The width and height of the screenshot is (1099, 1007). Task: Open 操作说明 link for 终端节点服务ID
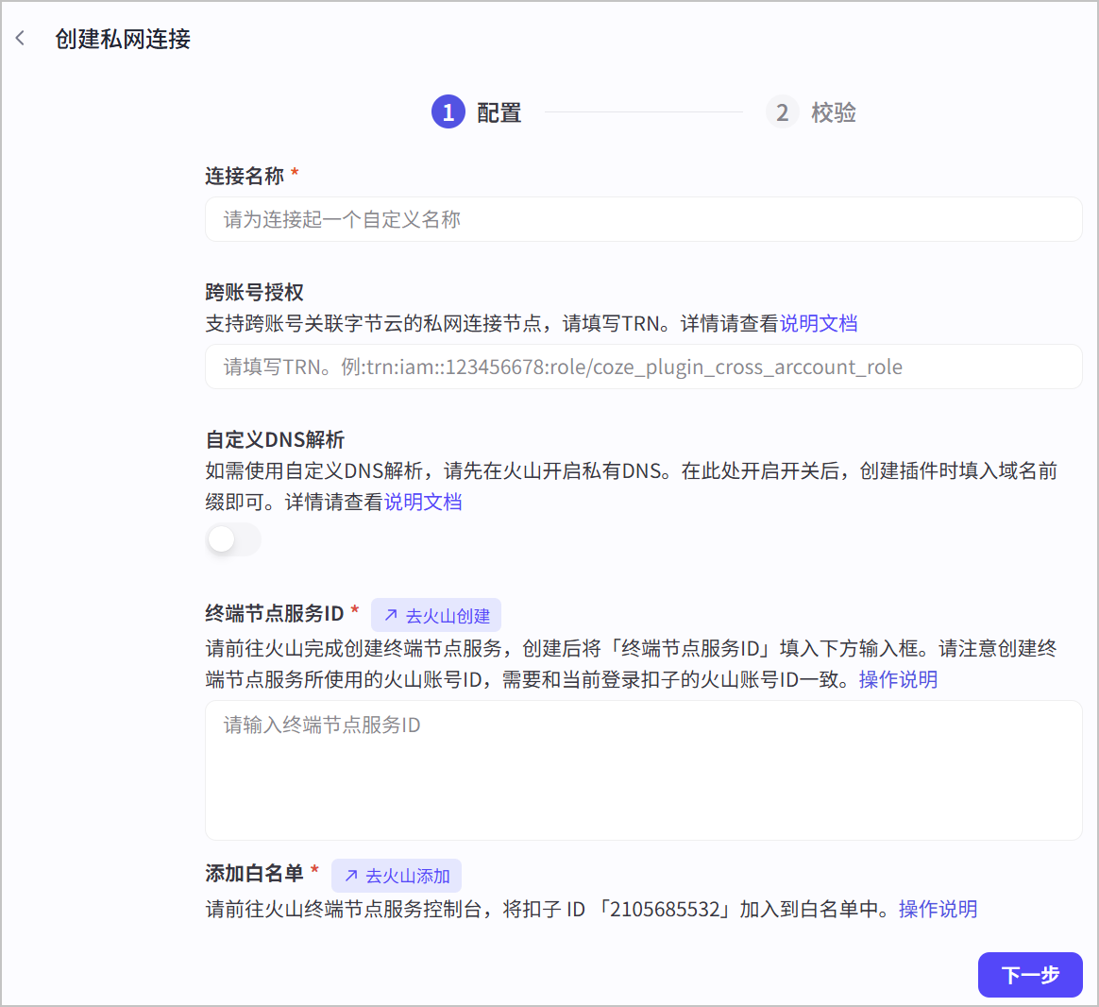pyautogui.click(x=898, y=679)
